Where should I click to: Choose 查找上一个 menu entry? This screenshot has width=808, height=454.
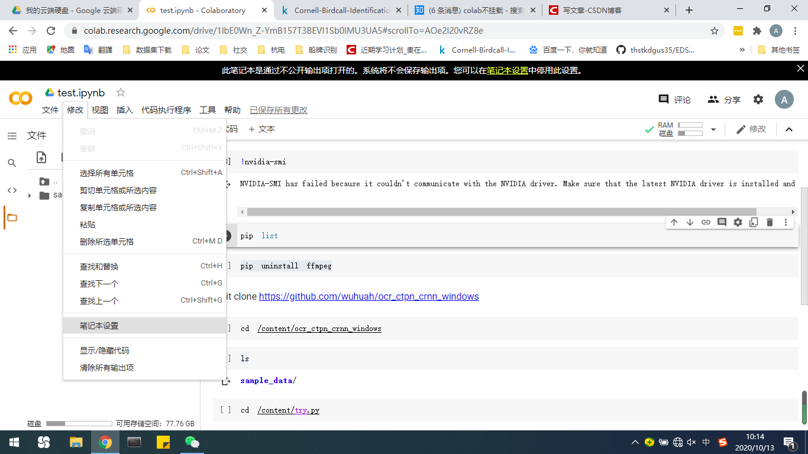(144, 301)
